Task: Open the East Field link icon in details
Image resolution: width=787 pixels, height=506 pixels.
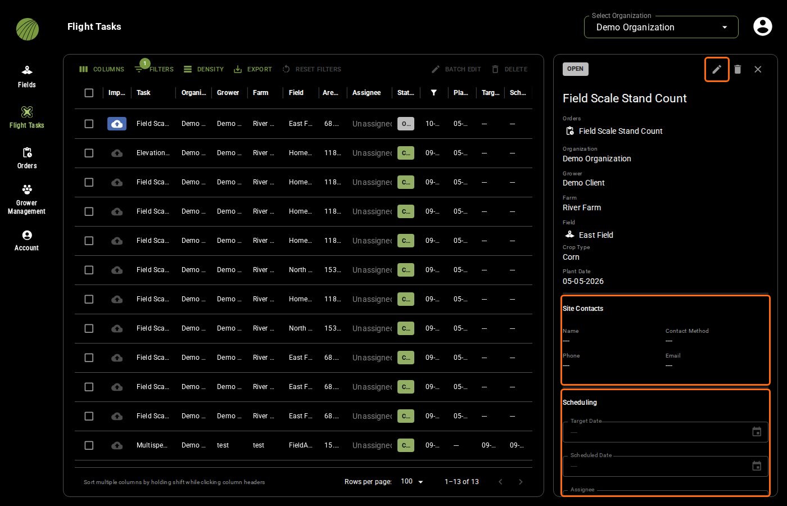Action: click(x=569, y=234)
